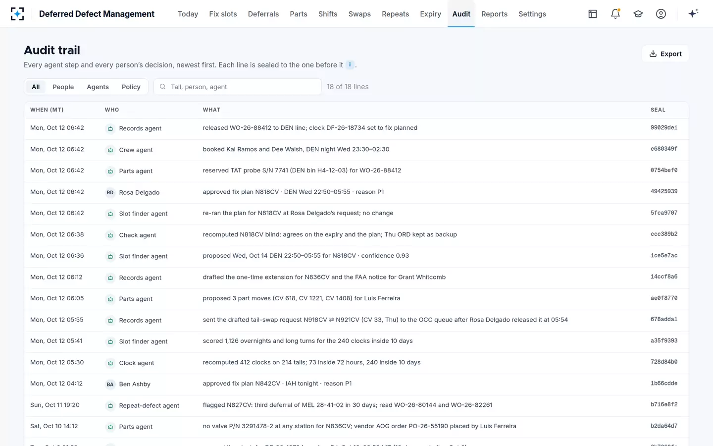Open the Reports tab

(x=494, y=14)
